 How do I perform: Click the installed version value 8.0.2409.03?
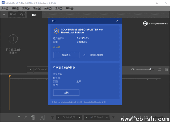[83, 38]
